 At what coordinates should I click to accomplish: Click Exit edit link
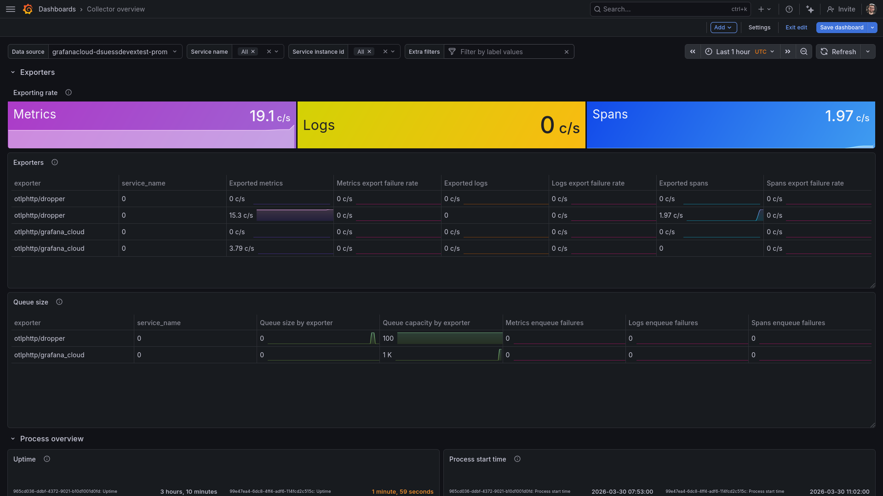[796, 28]
